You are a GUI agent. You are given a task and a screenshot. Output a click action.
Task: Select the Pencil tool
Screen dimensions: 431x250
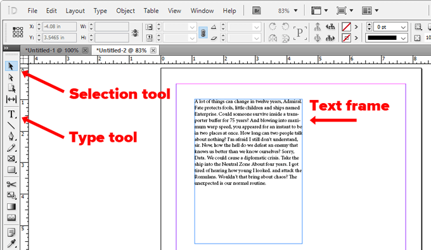point(11,148)
